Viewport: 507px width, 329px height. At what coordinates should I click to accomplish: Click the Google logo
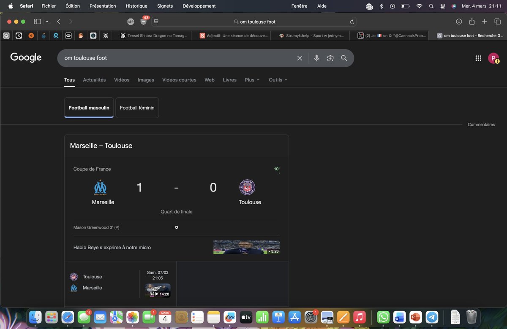[x=26, y=58]
